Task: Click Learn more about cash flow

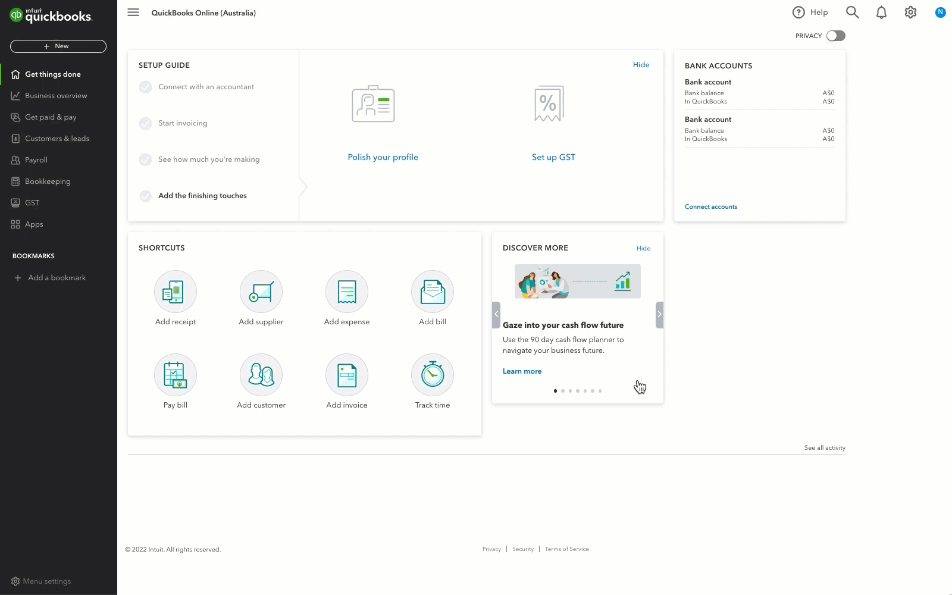Action: coord(522,371)
